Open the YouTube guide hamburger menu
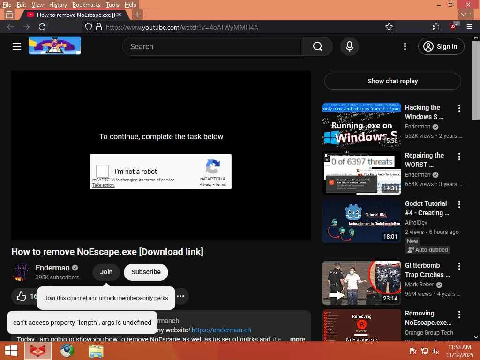 17,46
